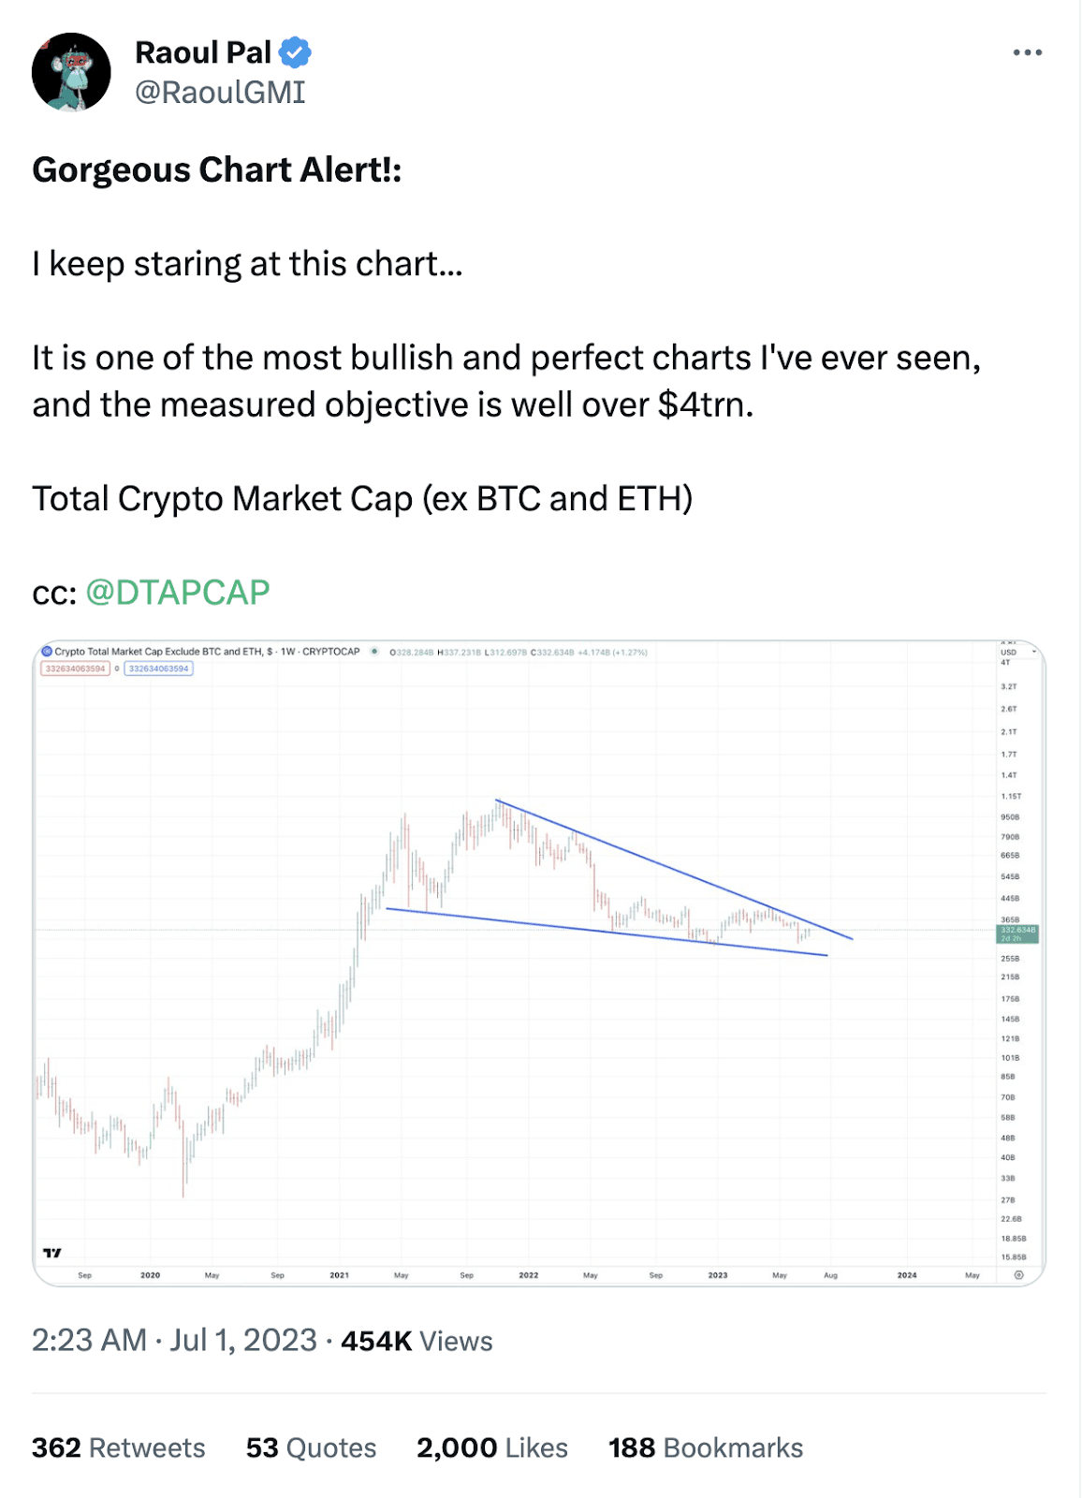This screenshot has height=1498, width=1082.
Task: Open Raoul Pal's profile avatar
Action: pyautogui.click(x=71, y=72)
